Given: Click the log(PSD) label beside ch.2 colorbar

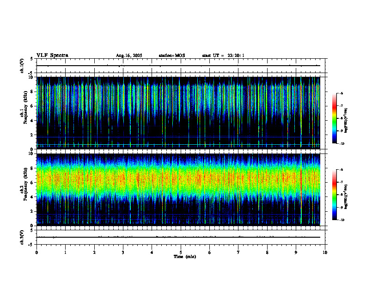Looking at the screenshot, I should (346, 197).
